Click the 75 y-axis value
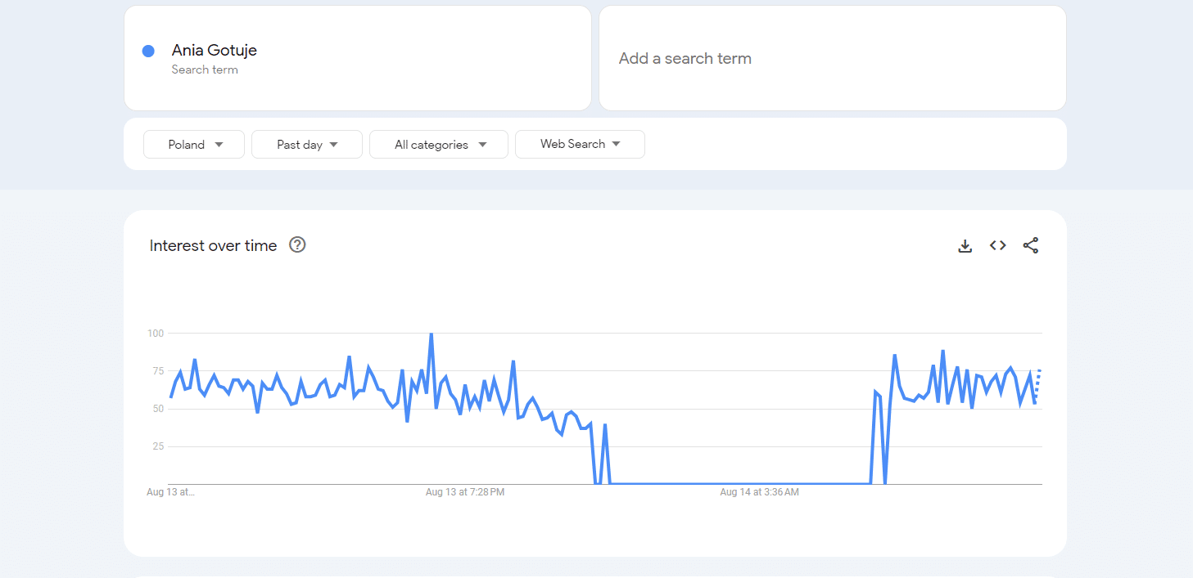 click(x=158, y=371)
